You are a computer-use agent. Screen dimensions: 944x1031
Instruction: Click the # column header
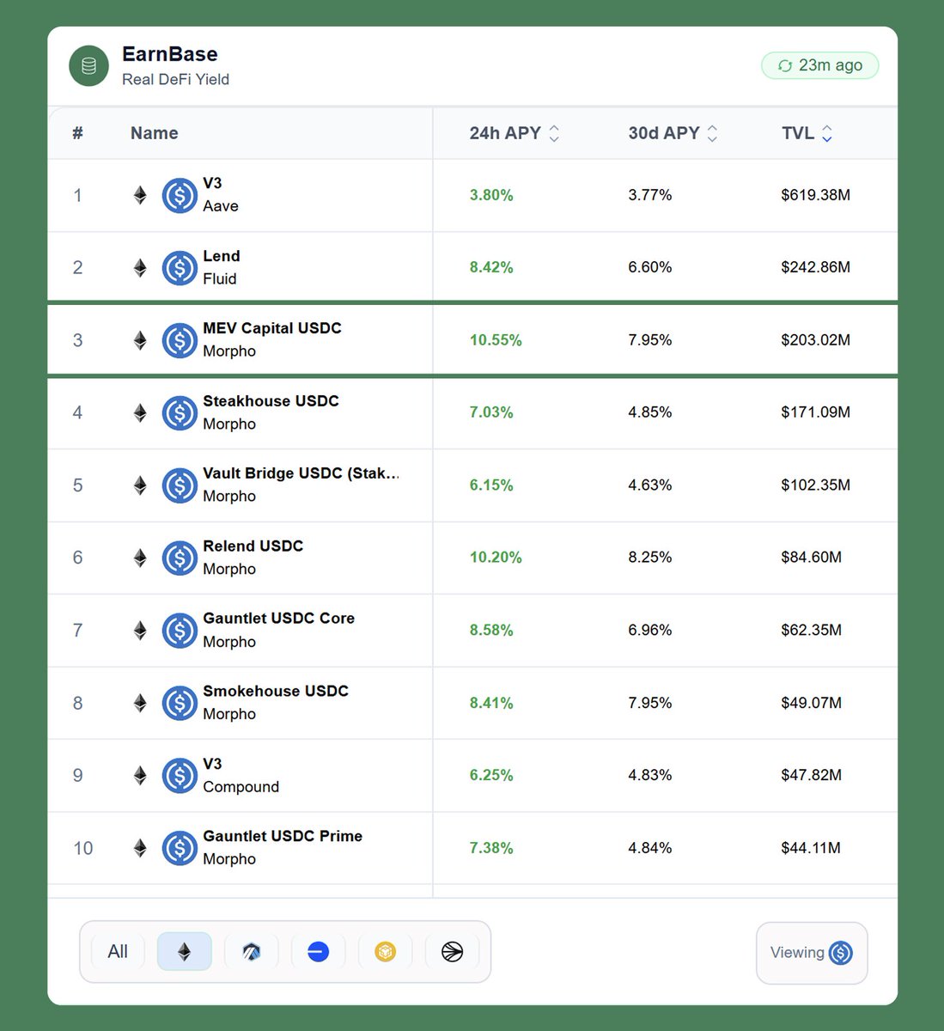coord(77,133)
